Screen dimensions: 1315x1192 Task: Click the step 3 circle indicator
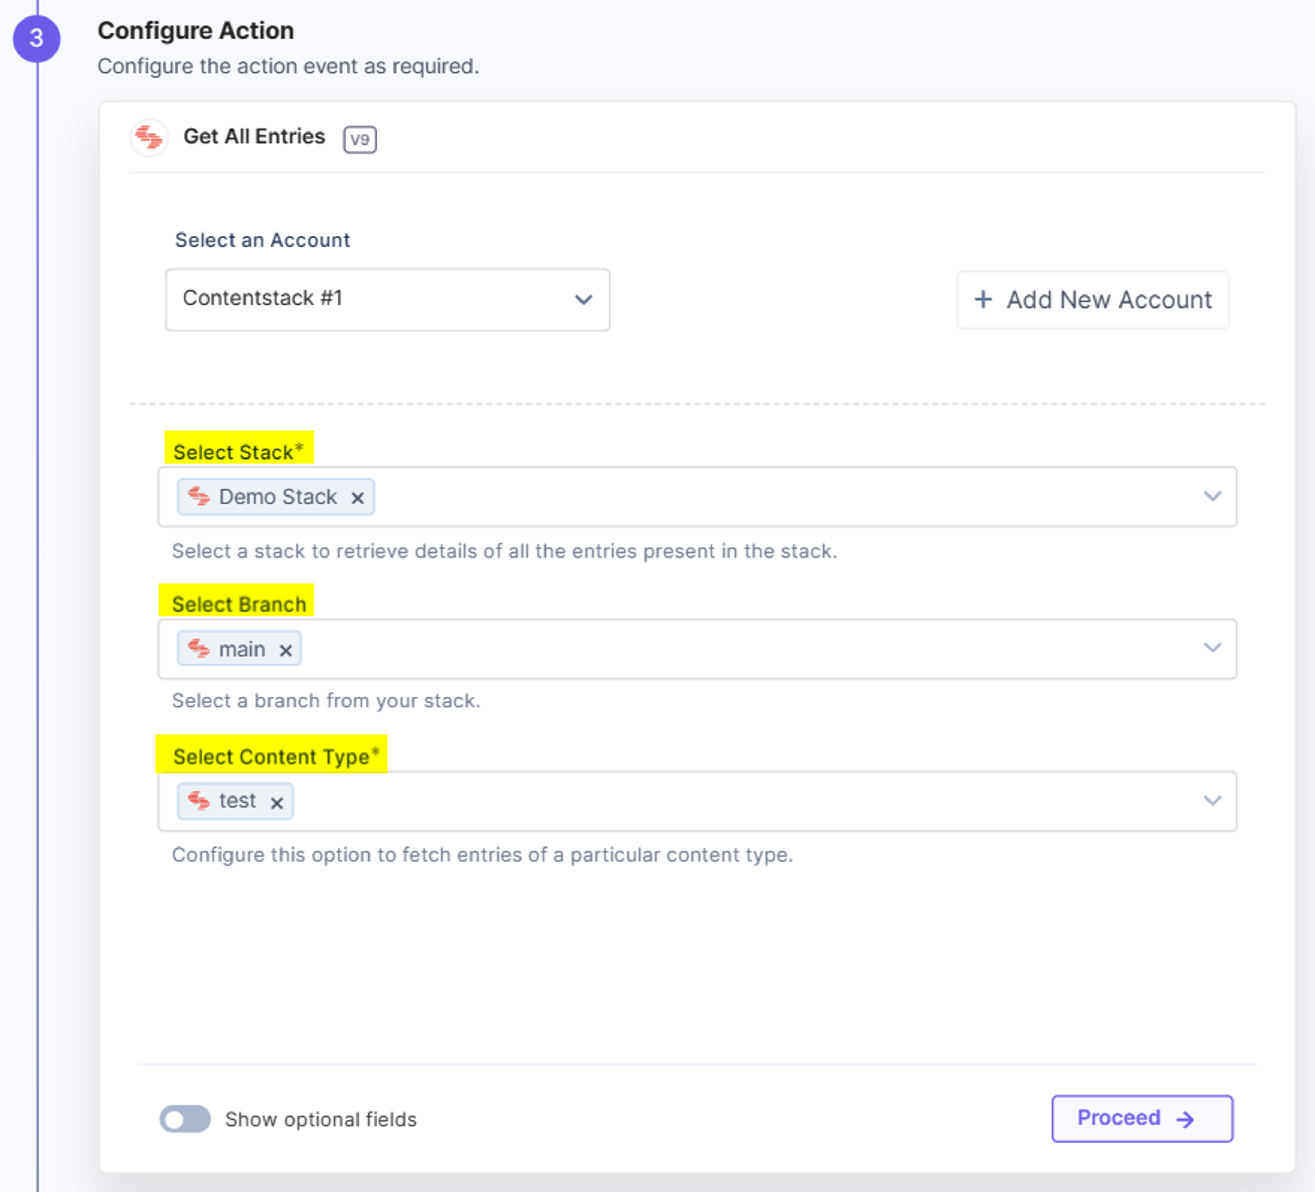(x=37, y=38)
